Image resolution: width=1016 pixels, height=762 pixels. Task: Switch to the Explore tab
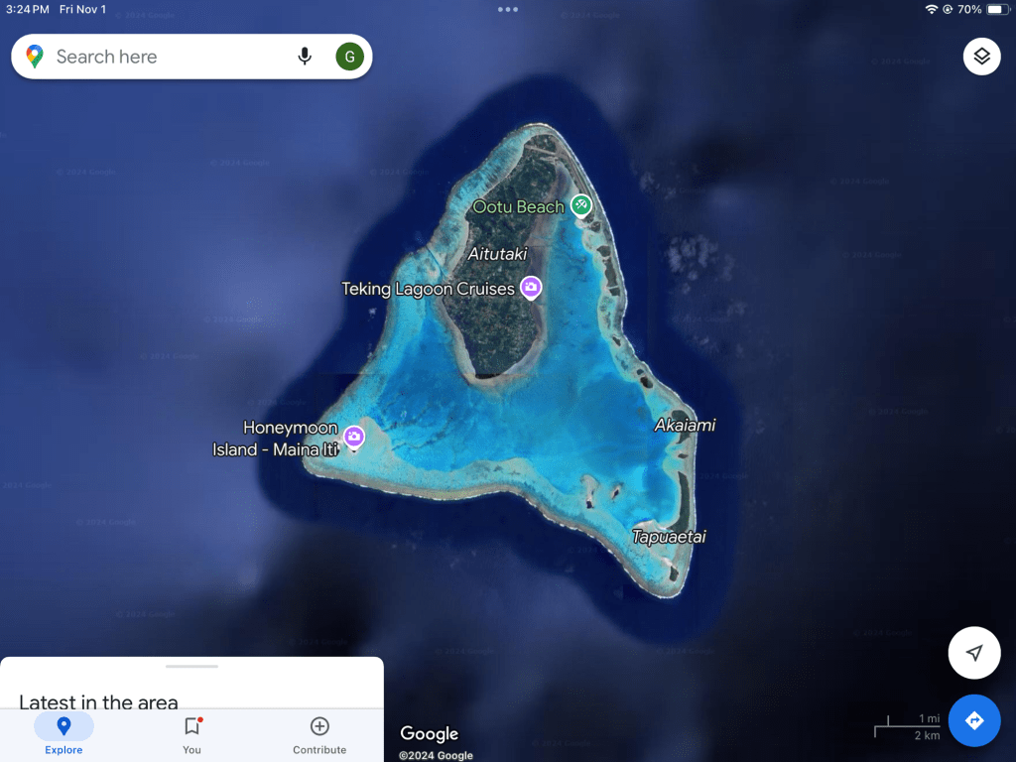click(63, 735)
